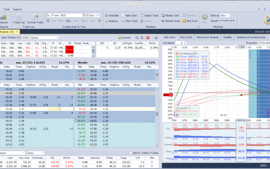The width and height of the screenshot is (270, 169).
Task: Select the Mid value 91.375
Action: click(80, 89)
